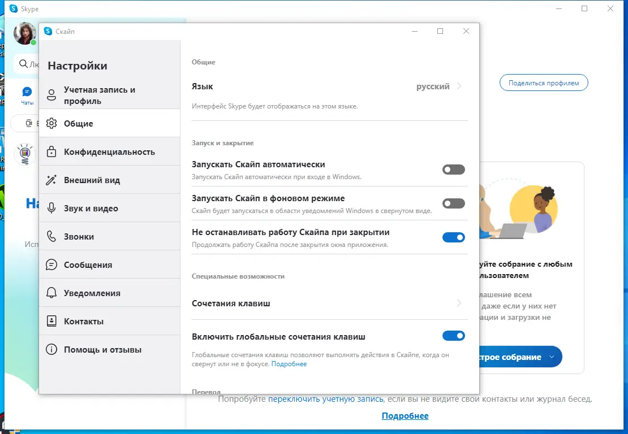Open Внешний вид using the brush icon
The width and height of the screenshot is (628, 434).
point(53,180)
